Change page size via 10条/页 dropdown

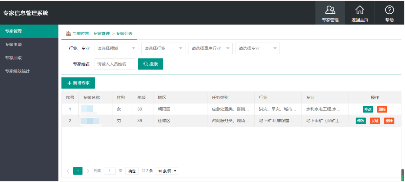pos(166,171)
